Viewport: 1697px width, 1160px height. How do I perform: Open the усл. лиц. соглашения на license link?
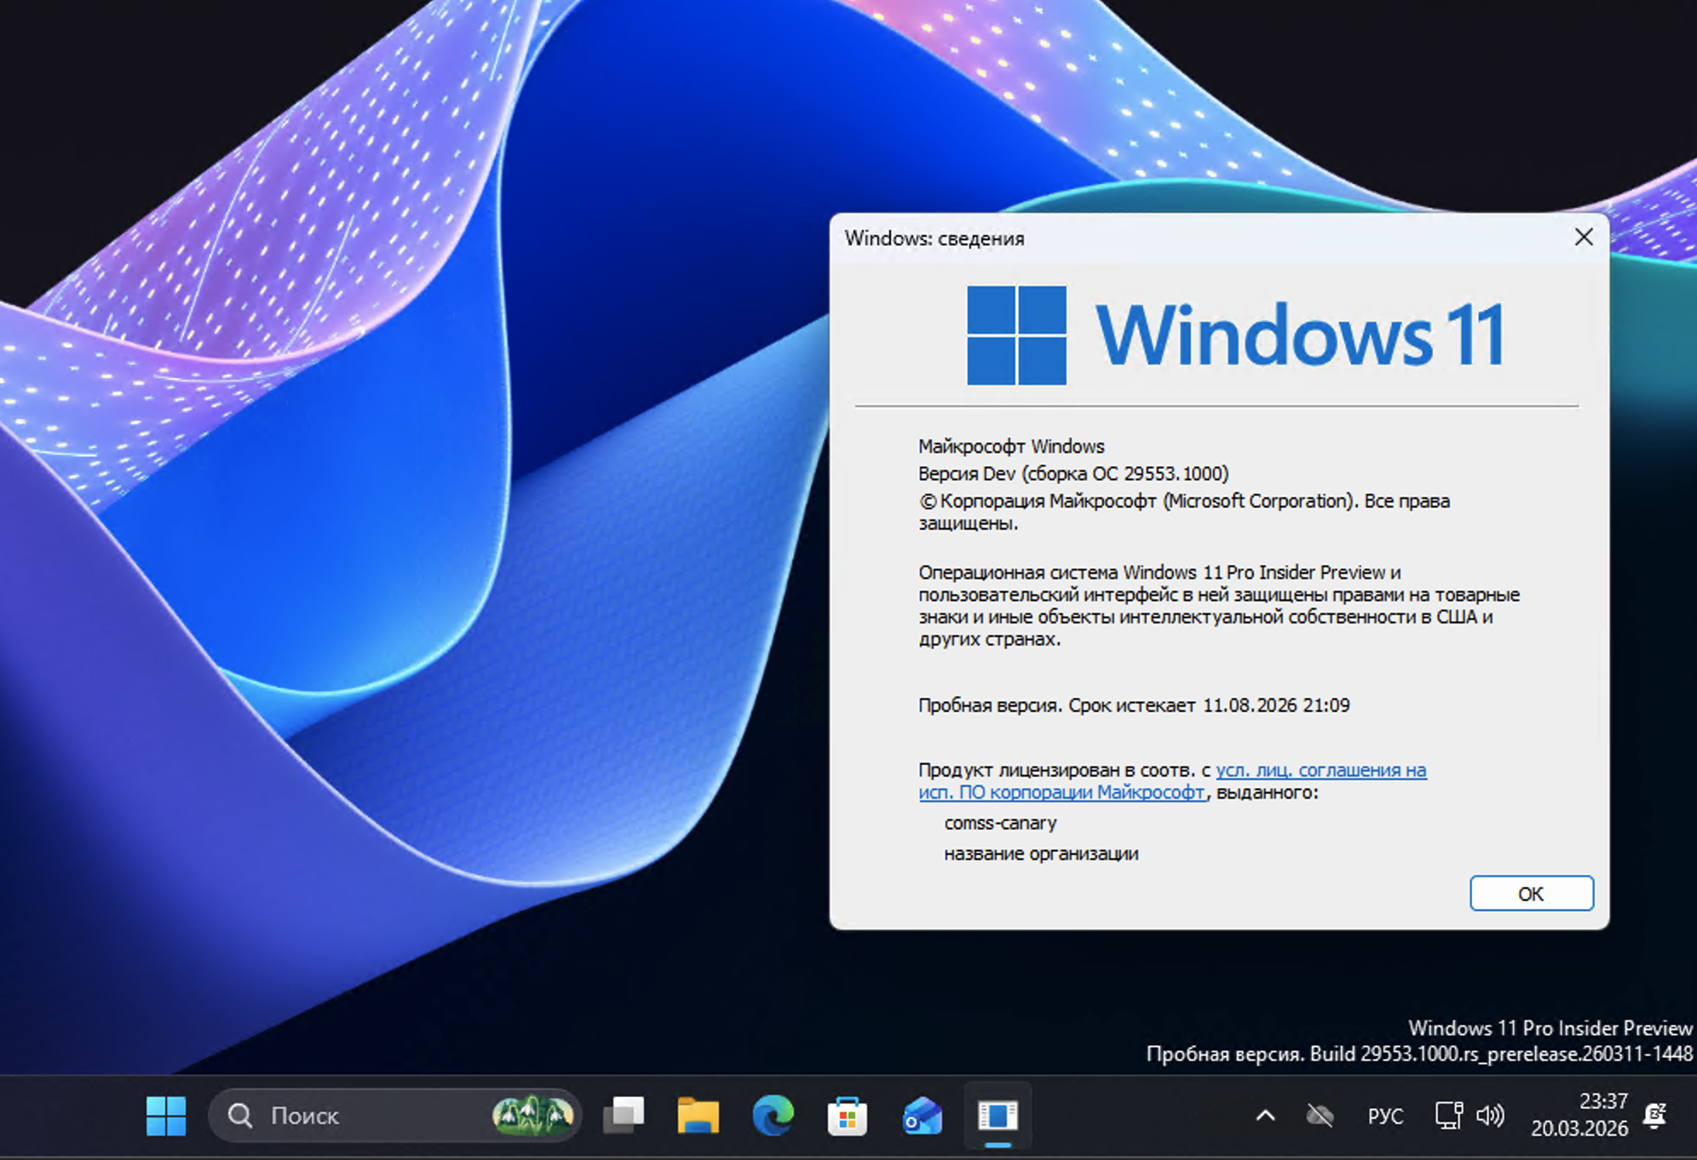point(1320,770)
